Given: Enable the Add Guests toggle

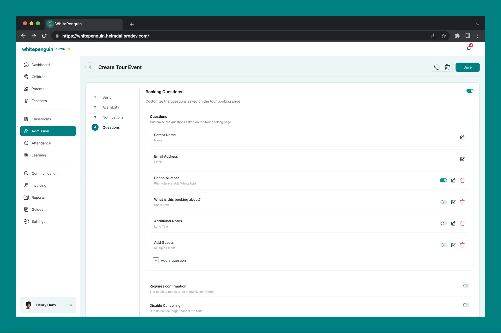Looking at the screenshot, I should coord(443,245).
